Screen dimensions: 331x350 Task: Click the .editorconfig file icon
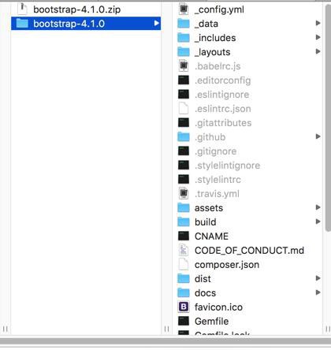(184, 80)
